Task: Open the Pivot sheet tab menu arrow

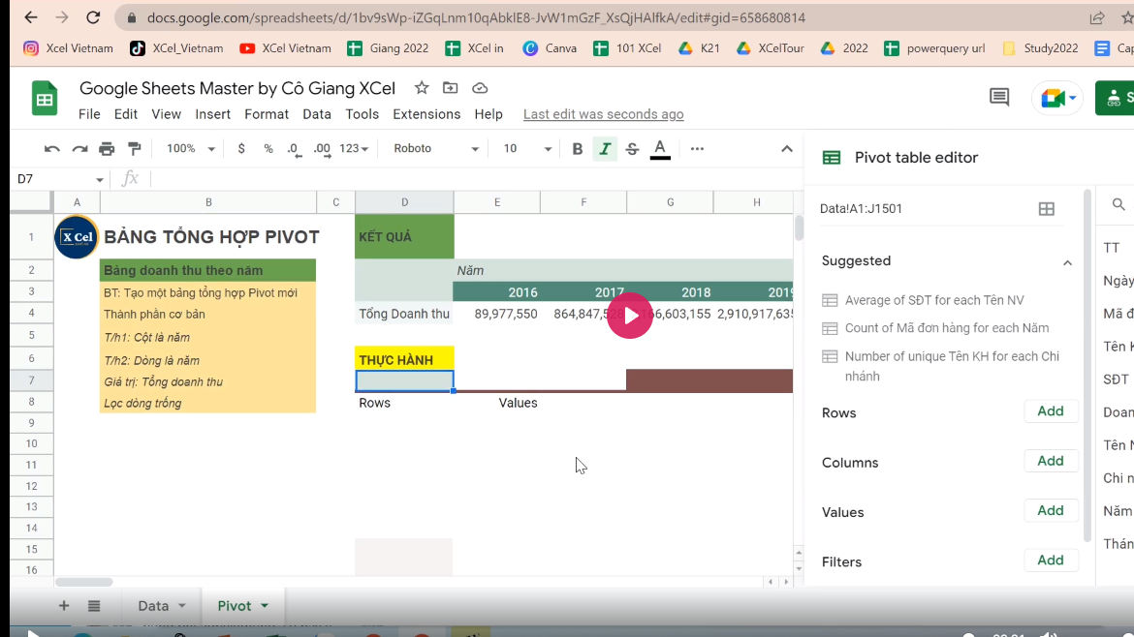Action: (x=265, y=606)
